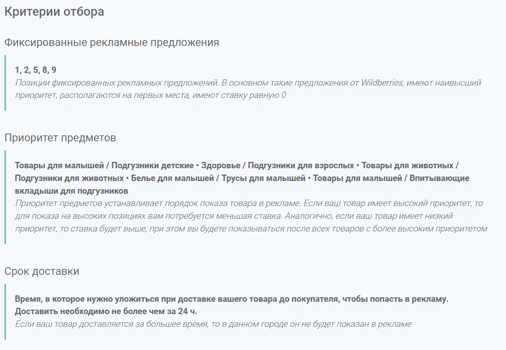The height and width of the screenshot is (350, 506).
Task: Select "Подгузники детские" category entry
Action: (152, 165)
